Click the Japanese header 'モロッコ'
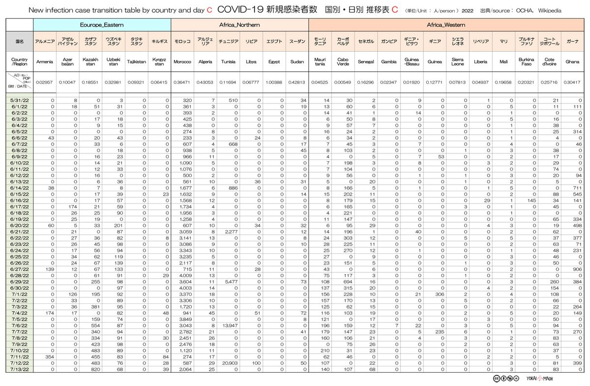This screenshot has width=590, height=386. 182,42
